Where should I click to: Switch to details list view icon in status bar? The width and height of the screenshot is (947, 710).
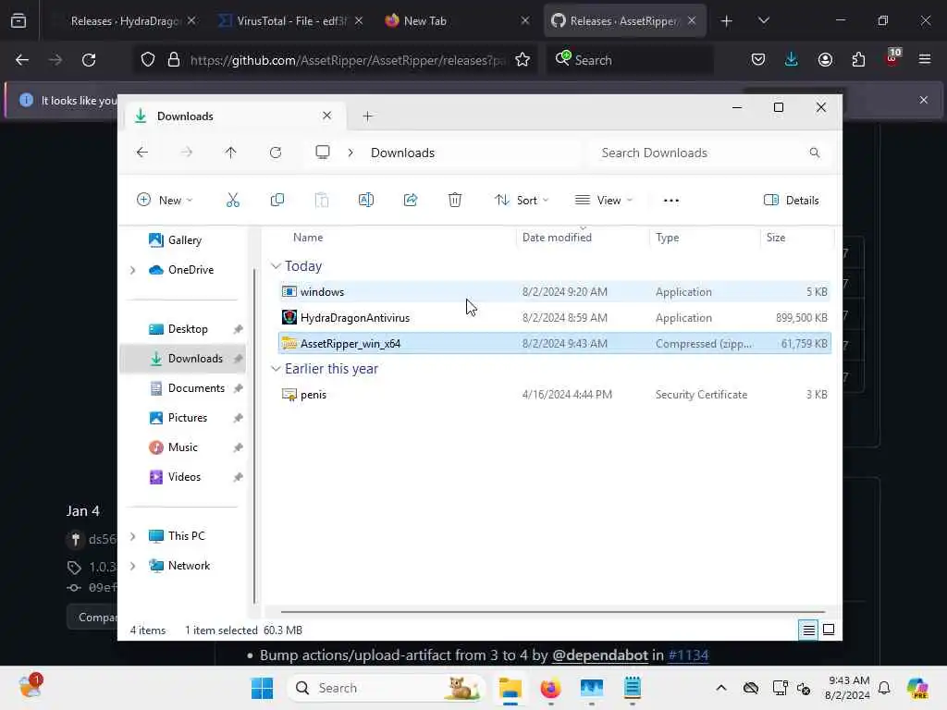(x=808, y=630)
